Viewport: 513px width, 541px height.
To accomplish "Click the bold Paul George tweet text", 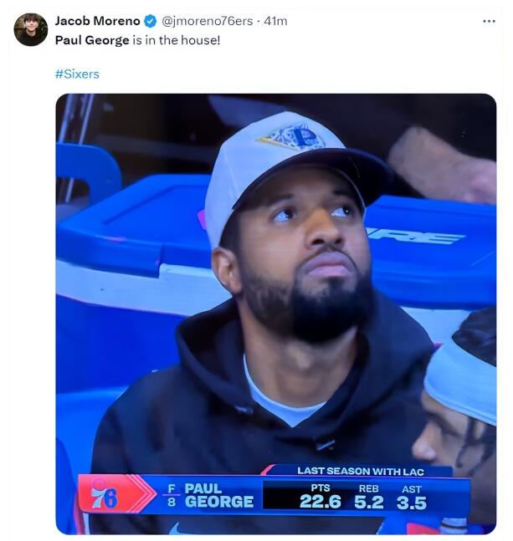I will tap(92, 39).
